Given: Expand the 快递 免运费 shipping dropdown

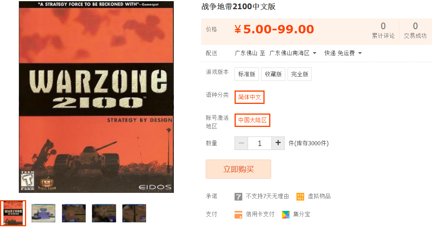Looking at the screenshot, I should [343, 53].
